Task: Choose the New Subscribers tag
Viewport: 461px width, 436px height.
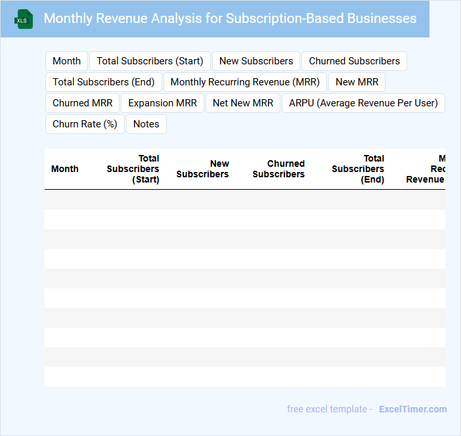Action: click(x=256, y=61)
